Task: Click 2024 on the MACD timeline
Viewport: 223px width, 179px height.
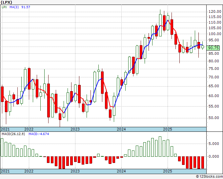Action: (121, 171)
